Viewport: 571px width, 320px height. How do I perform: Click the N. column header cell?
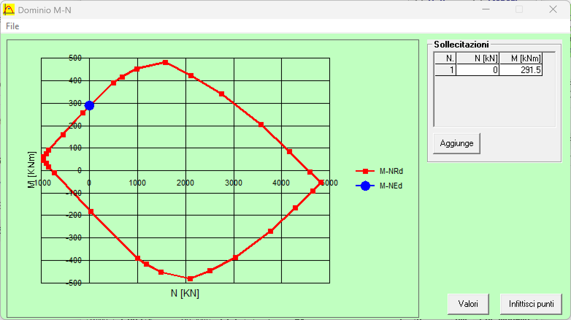(445, 58)
